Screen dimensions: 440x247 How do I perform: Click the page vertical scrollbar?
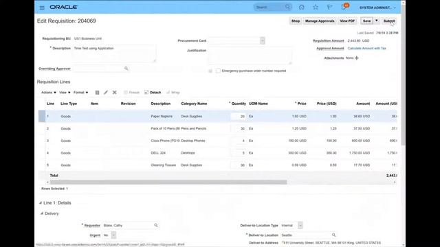[404, 74]
